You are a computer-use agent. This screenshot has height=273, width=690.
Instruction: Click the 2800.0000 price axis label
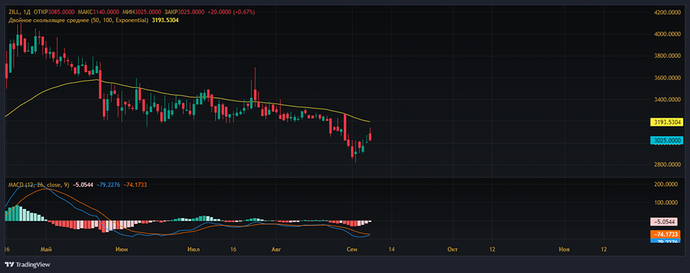point(667,165)
